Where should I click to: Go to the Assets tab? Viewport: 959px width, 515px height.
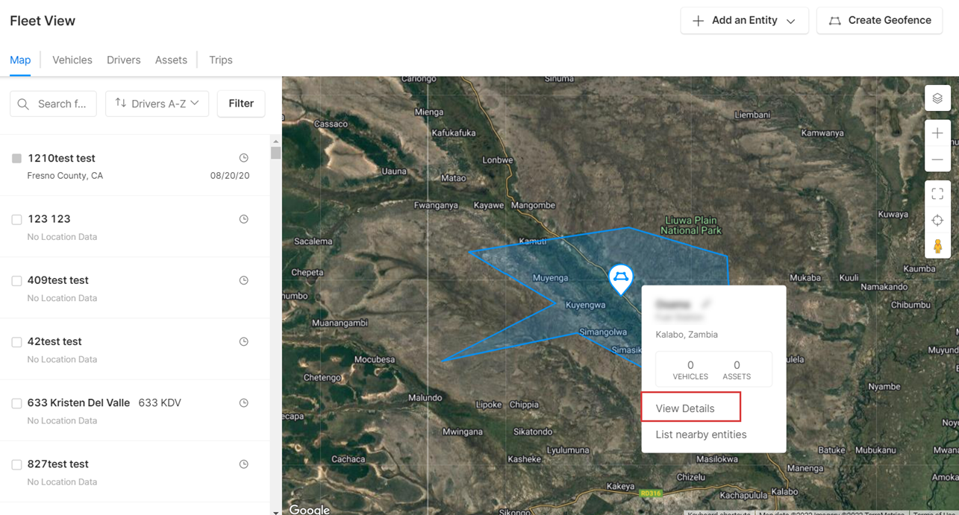click(171, 60)
